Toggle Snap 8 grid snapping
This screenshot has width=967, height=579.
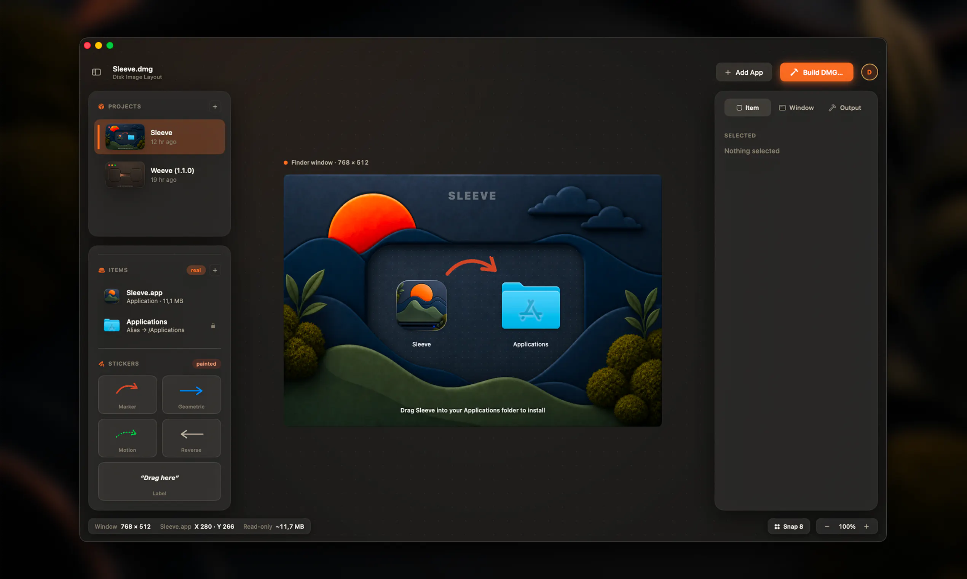pyautogui.click(x=788, y=526)
